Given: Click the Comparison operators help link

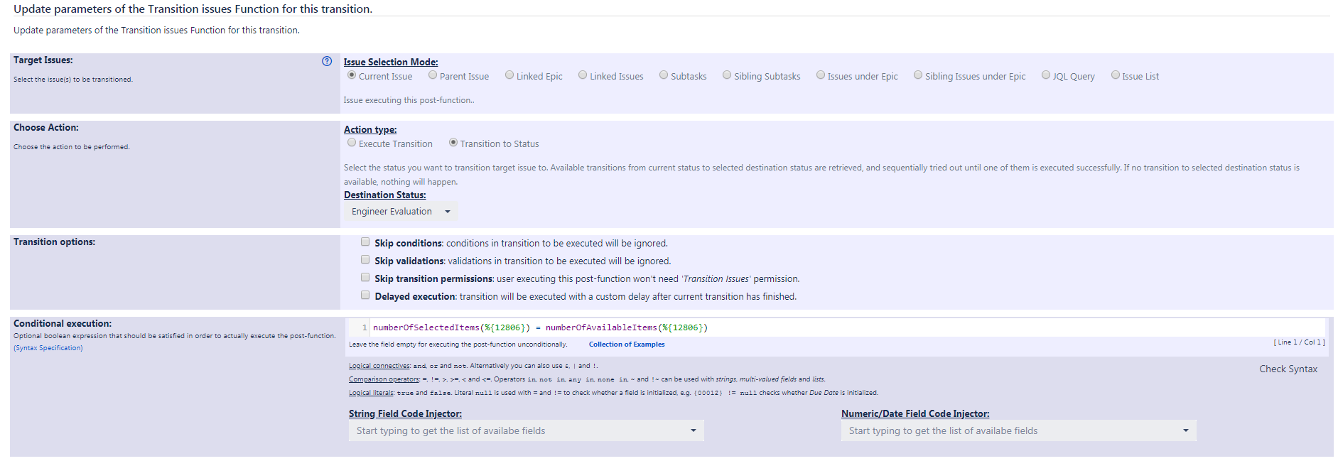Looking at the screenshot, I should pyautogui.click(x=384, y=379).
